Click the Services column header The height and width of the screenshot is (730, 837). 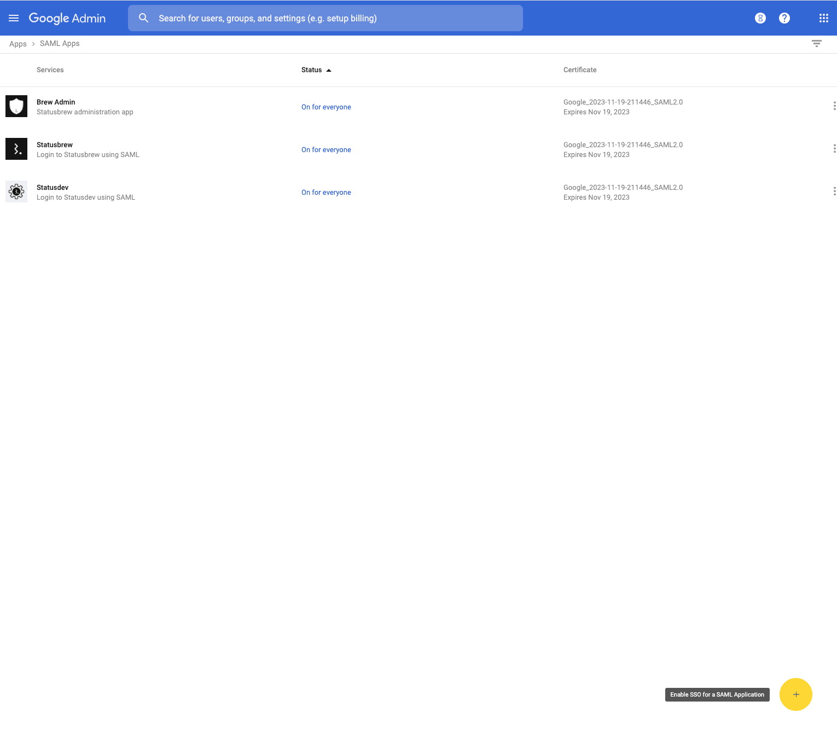(50, 70)
